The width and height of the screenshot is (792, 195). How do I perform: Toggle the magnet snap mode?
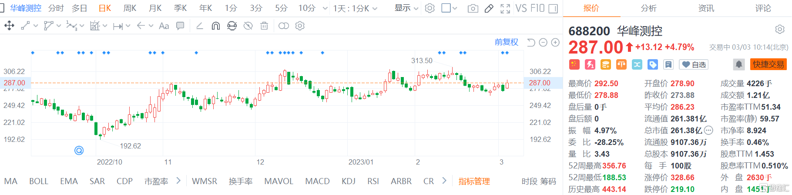215,26
